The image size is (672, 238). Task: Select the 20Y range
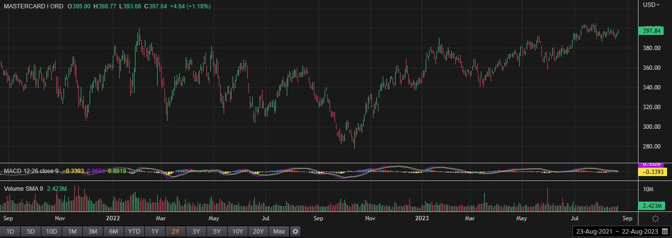tap(258, 231)
